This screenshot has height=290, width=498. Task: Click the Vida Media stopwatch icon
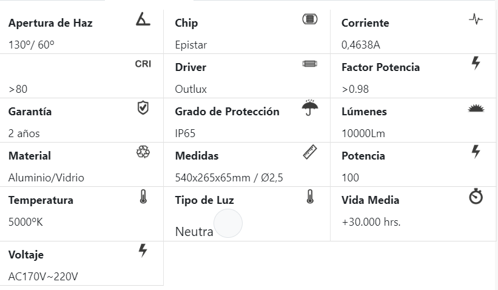[476, 197]
